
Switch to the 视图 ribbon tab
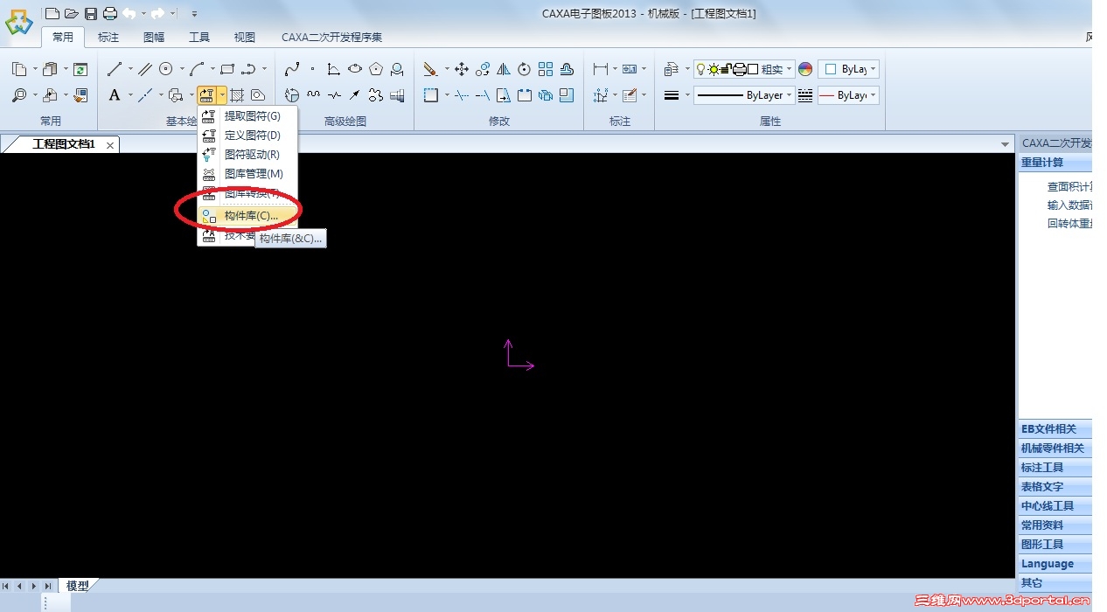[245, 38]
